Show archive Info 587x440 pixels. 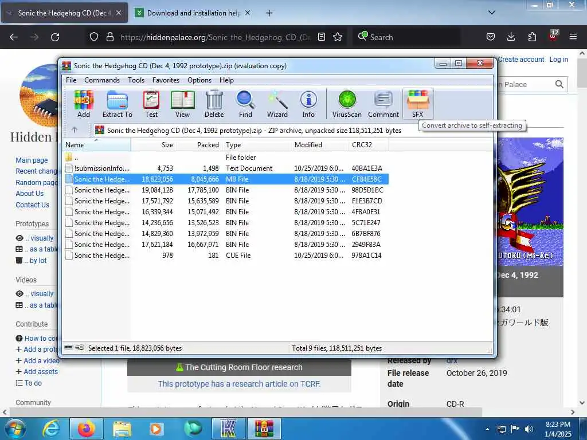coord(308,104)
